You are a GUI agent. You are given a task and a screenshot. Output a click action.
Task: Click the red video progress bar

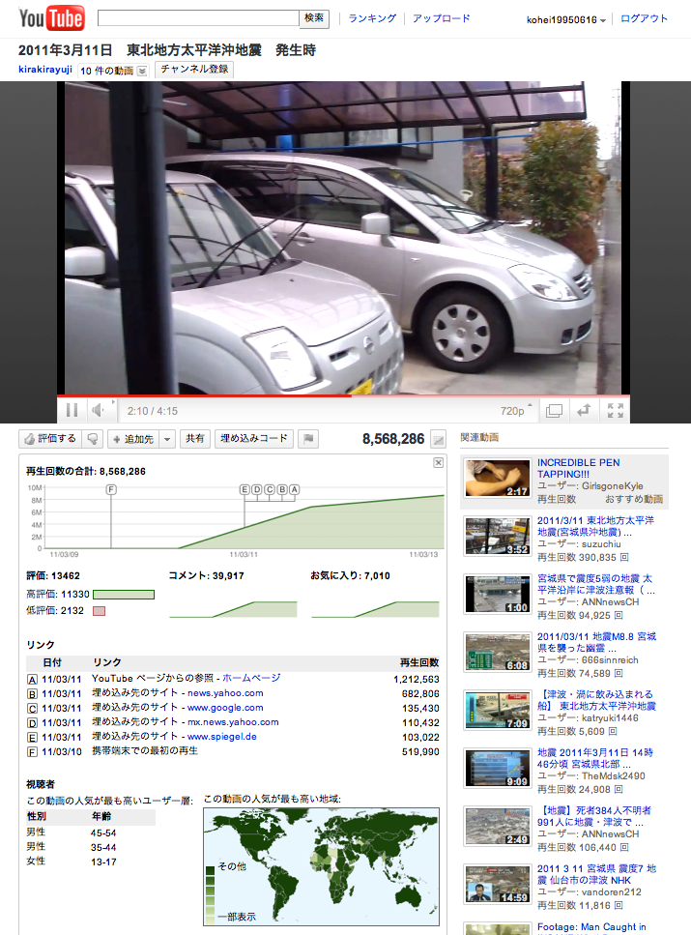[203, 395]
